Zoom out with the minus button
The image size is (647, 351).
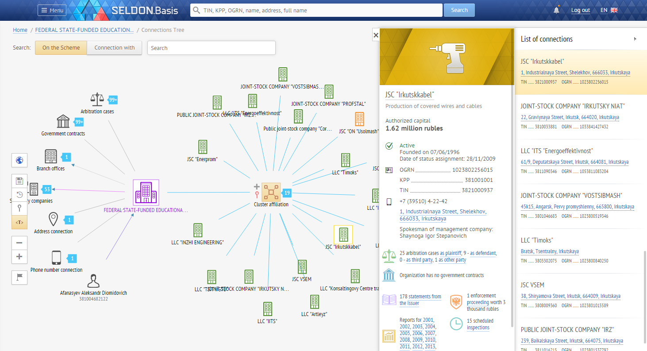[19, 243]
